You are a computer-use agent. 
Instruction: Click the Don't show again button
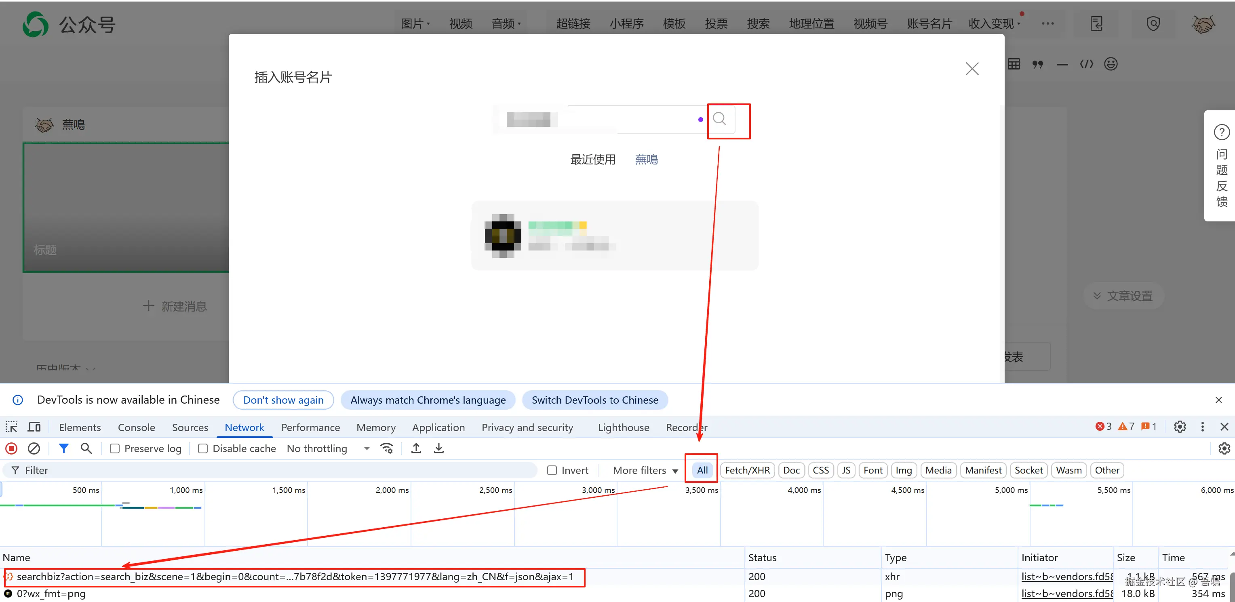[283, 400]
